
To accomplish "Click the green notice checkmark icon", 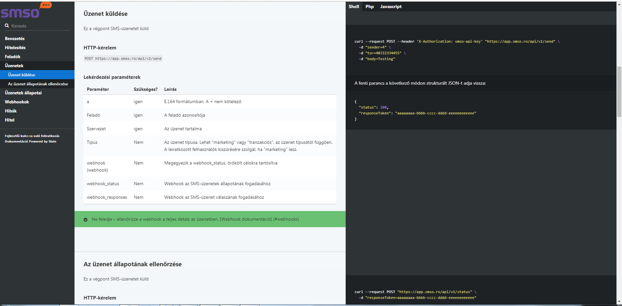I will click(x=86, y=220).
